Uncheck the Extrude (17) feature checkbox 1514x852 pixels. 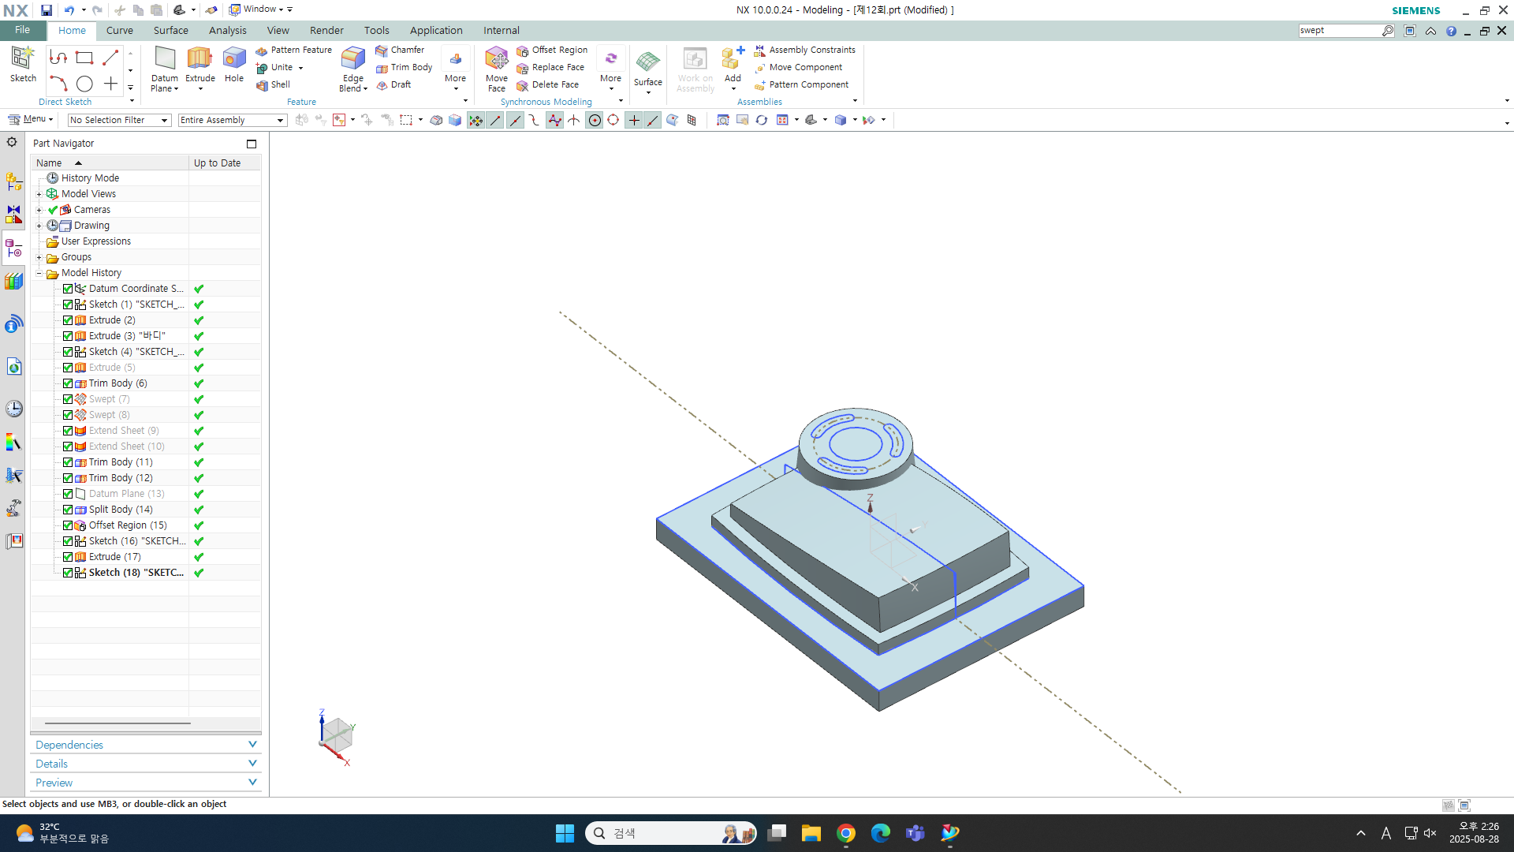(68, 557)
